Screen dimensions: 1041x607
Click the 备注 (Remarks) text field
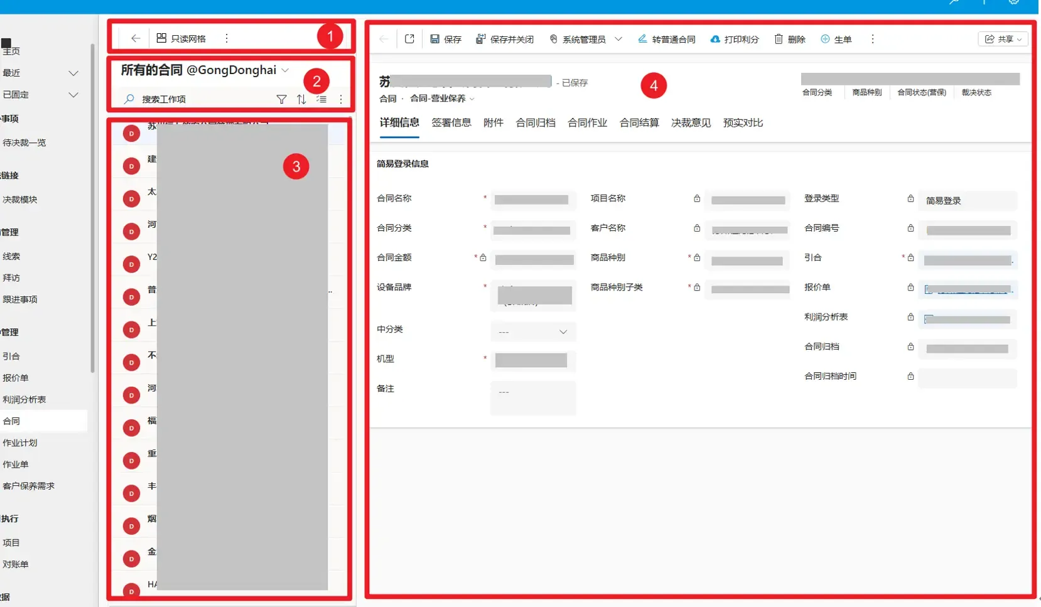(x=532, y=397)
